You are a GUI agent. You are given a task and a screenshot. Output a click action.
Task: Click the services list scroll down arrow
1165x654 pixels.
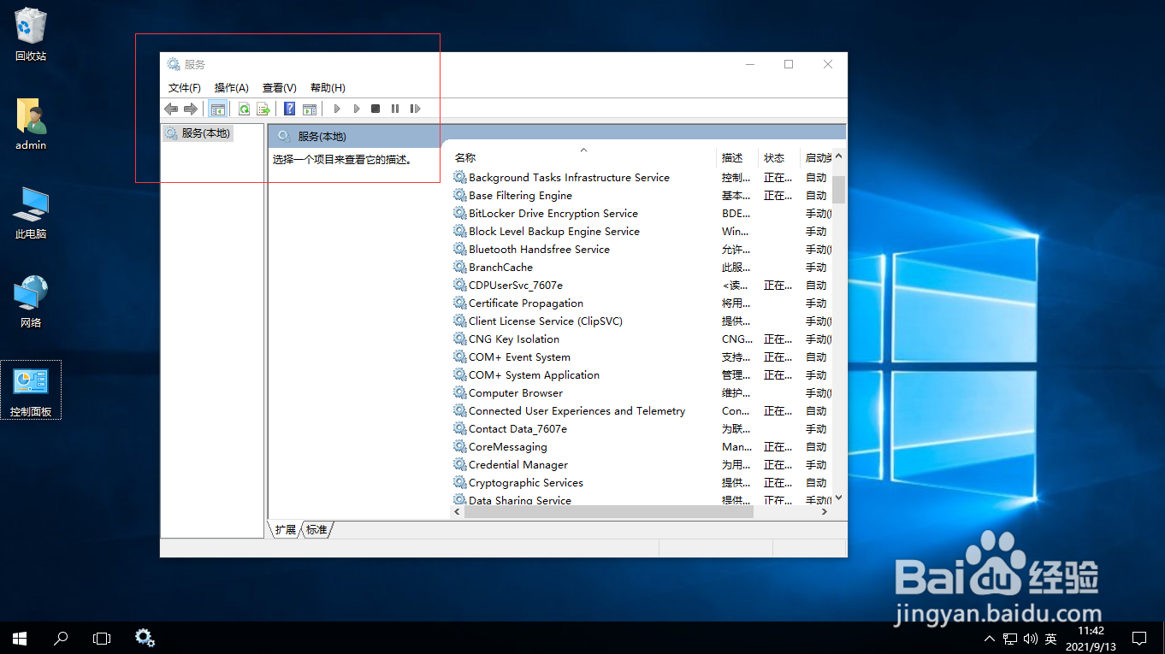tap(839, 498)
